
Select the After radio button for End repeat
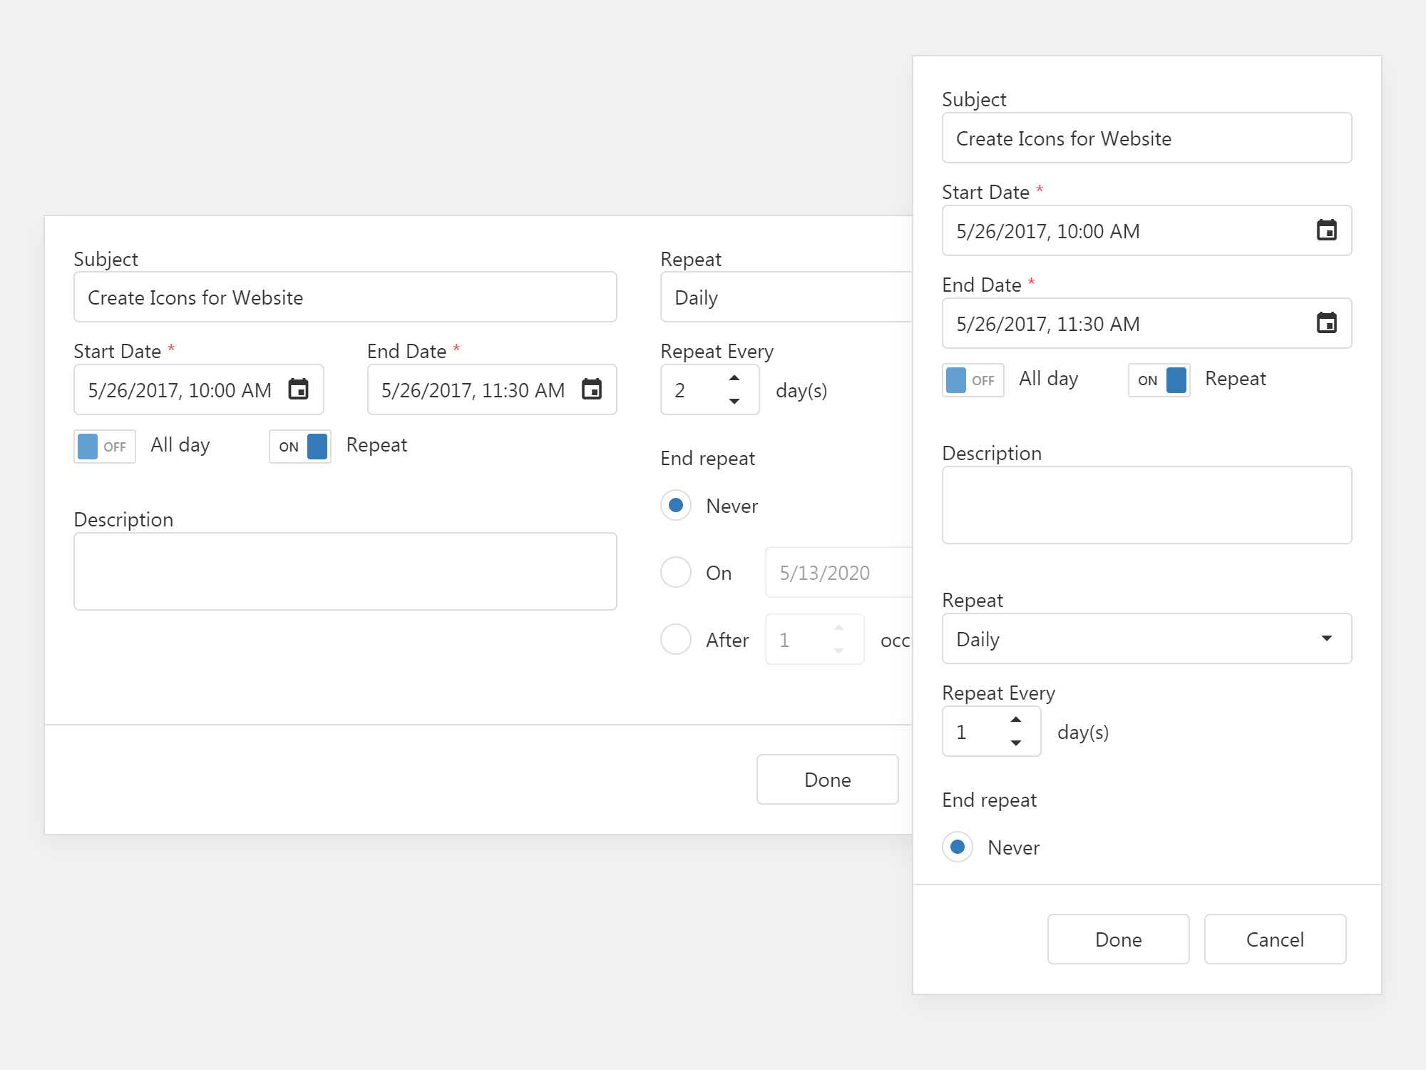[674, 640]
